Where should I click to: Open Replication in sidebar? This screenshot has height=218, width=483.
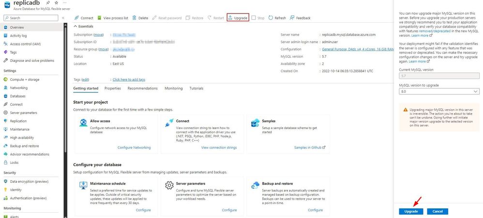click(x=18, y=121)
